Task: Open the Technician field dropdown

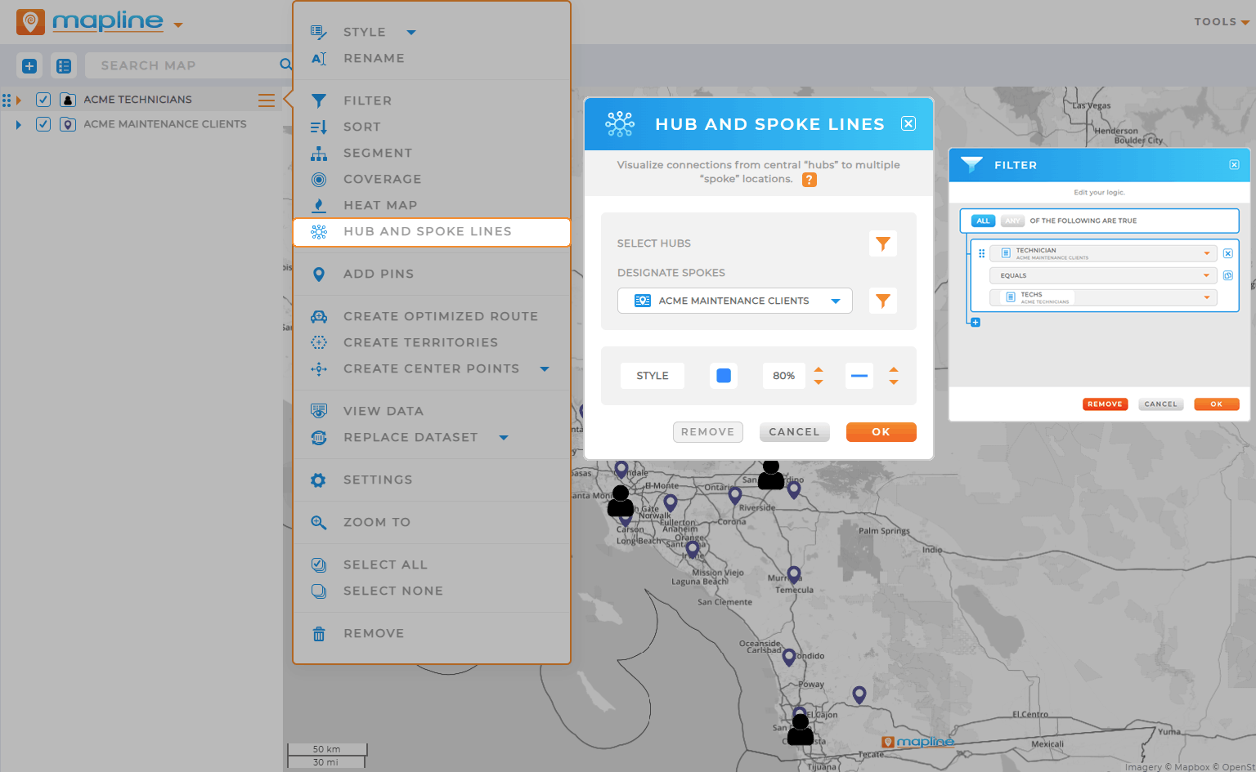Action: pyautogui.click(x=1103, y=253)
